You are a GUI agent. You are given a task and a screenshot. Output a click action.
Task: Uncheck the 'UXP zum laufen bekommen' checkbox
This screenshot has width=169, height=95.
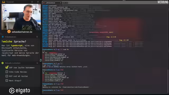[x=7, y=67]
